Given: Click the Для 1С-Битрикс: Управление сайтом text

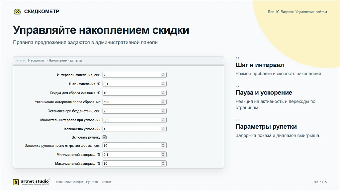Looking at the screenshot, I should pyautogui.click(x=297, y=12).
